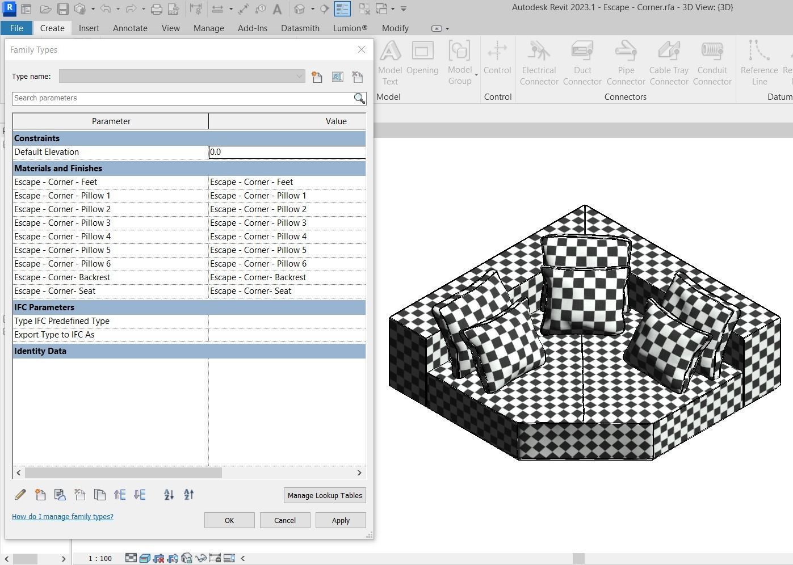Click the Rename Type icon

click(337, 77)
